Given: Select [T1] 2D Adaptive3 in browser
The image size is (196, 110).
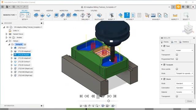Looking at the screenshot, I should pos(24,58).
